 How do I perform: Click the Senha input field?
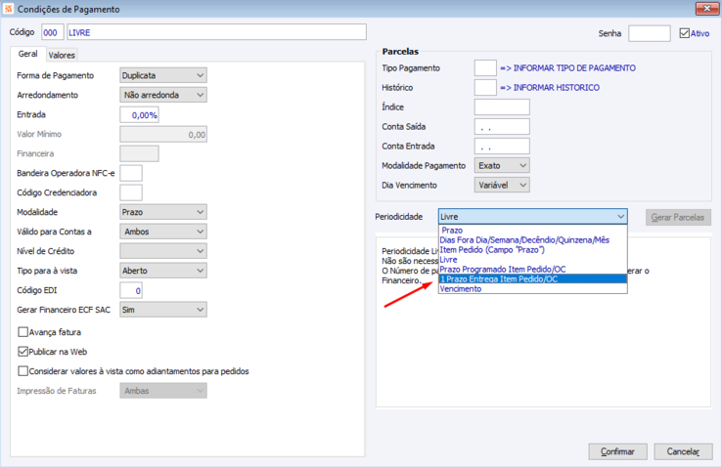pos(650,33)
